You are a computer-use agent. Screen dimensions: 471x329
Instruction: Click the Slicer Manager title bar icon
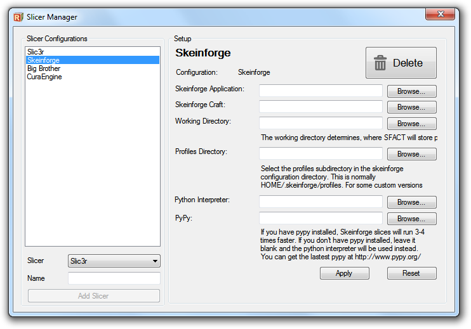click(18, 17)
